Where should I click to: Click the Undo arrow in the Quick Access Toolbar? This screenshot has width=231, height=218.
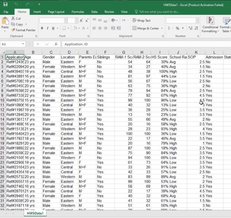click(x=16, y=4)
